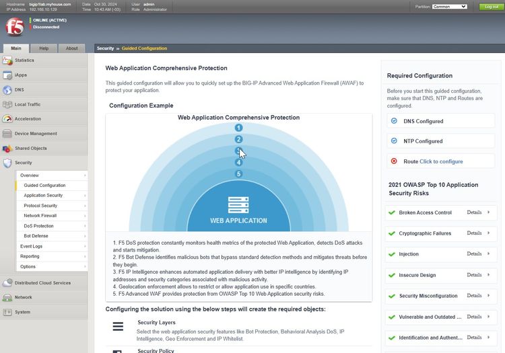
Task: Click the WEB APPLICATION label in diagram
Action: pyautogui.click(x=238, y=221)
